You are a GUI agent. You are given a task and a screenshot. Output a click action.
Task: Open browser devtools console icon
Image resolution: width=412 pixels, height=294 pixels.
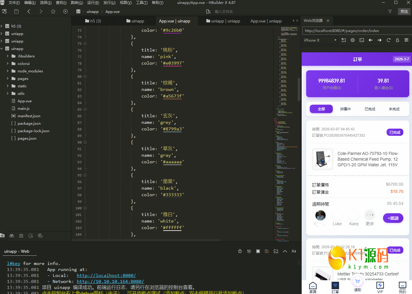361,40
